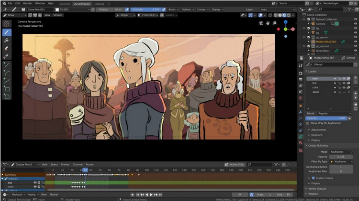Viewport: 359px width, 201px height.
Task: Adjust the layer Opacity slider
Action: [x=326, y=118]
